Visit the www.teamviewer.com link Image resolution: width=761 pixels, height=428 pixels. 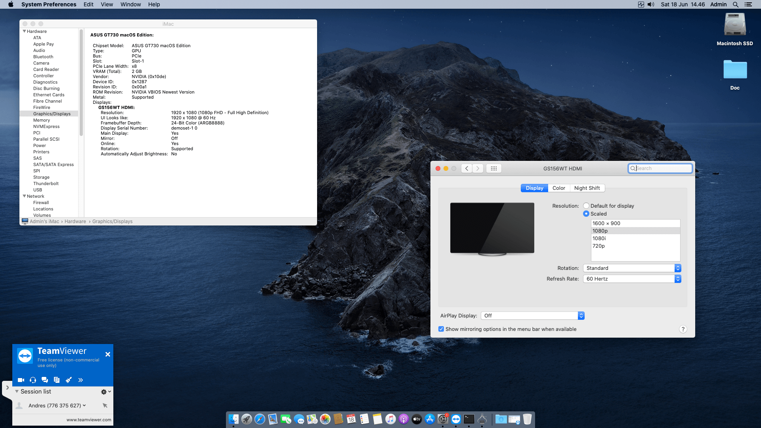88,419
